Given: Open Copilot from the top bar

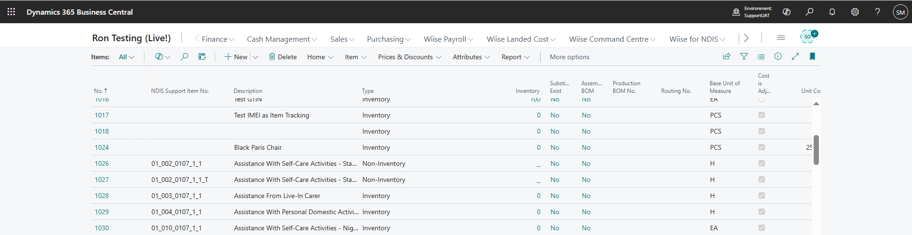Looking at the screenshot, I should pos(787,12).
